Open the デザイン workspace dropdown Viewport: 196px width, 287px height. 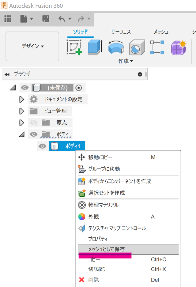[x=32, y=46]
